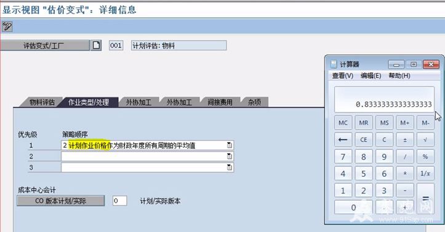
Task: Click the calculator MR memory recall key
Action: [364, 123]
